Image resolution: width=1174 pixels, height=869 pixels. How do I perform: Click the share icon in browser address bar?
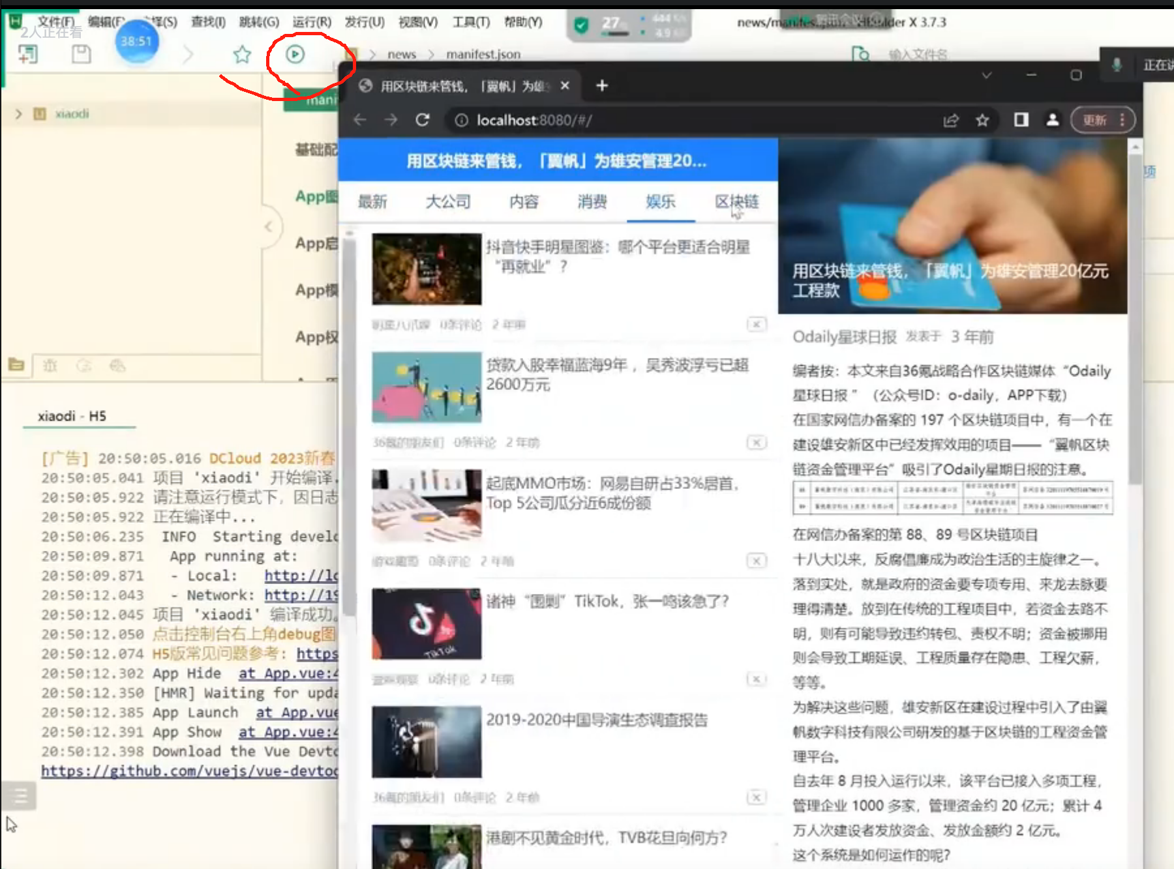point(951,120)
